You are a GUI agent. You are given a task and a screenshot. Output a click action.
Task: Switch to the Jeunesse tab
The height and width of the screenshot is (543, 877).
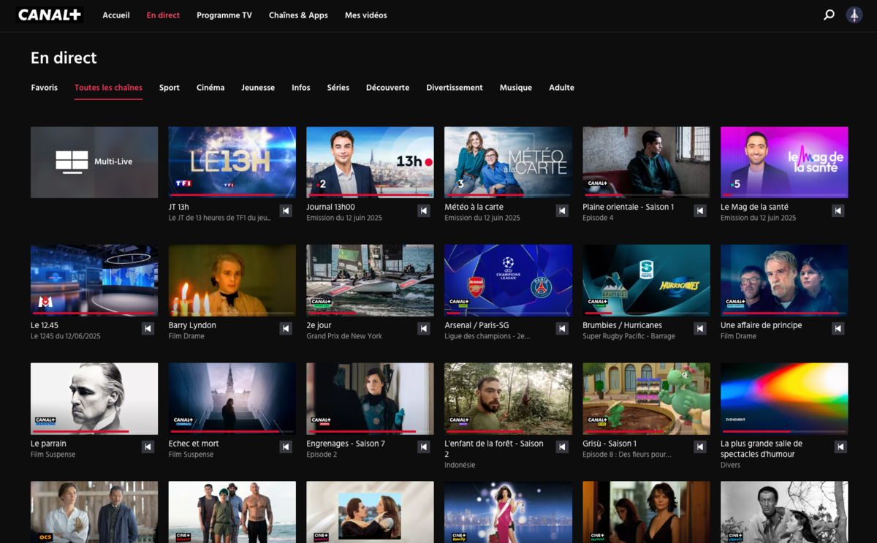pos(258,88)
